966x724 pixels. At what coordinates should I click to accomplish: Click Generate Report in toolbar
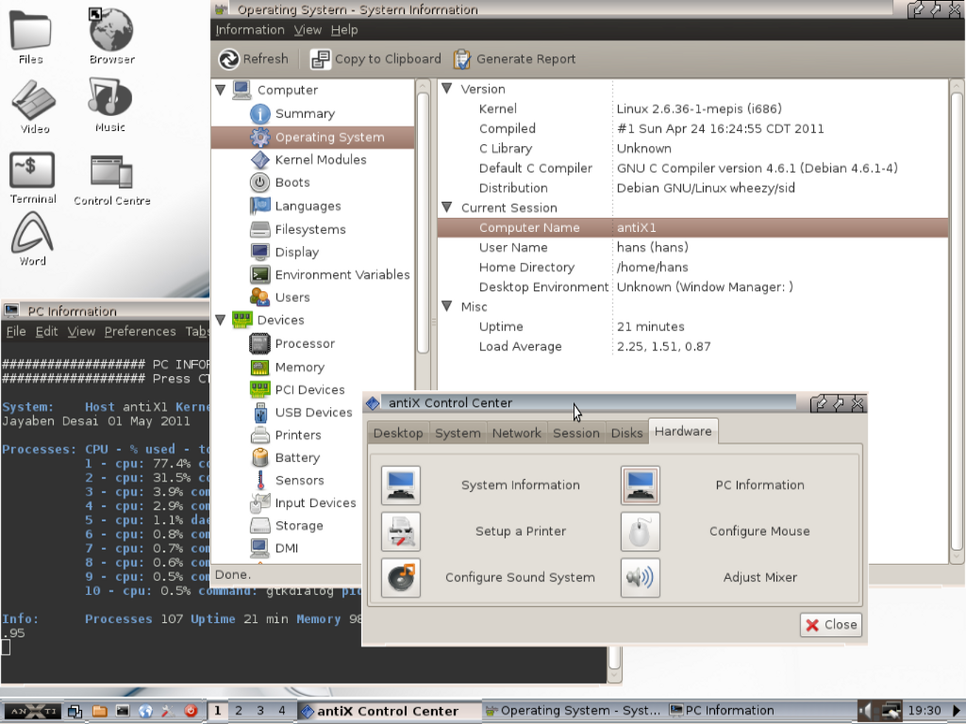click(x=514, y=59)
